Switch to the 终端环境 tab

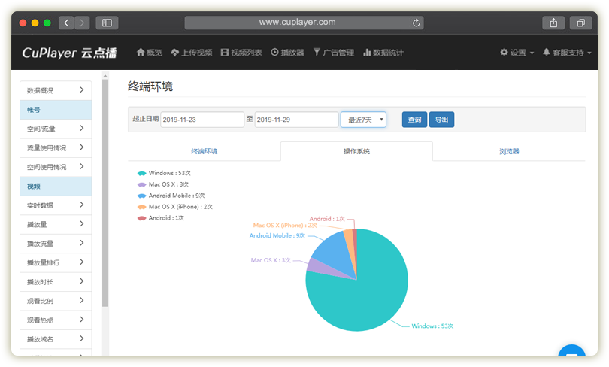(204, 151)
